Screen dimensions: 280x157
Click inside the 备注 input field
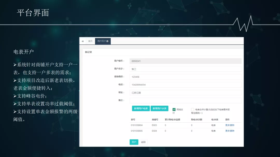pos(185,100)
